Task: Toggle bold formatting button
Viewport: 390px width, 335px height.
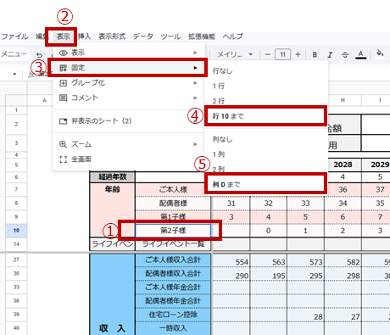Action: coord(315,54)
